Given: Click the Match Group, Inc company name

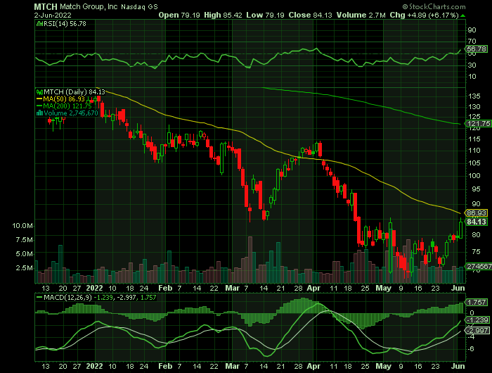Looking at the screenshot, I should coord(89,6).
